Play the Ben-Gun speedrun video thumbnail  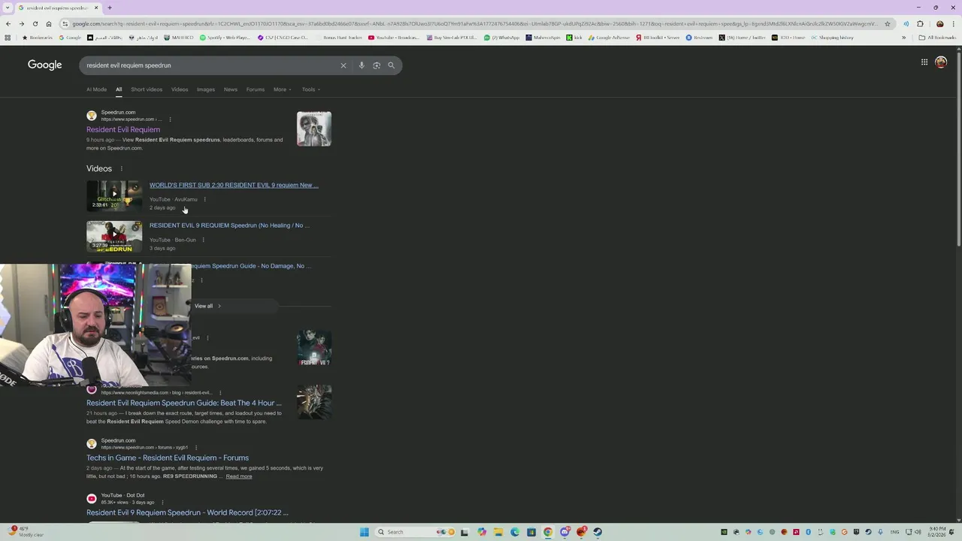tap(114, 236)
